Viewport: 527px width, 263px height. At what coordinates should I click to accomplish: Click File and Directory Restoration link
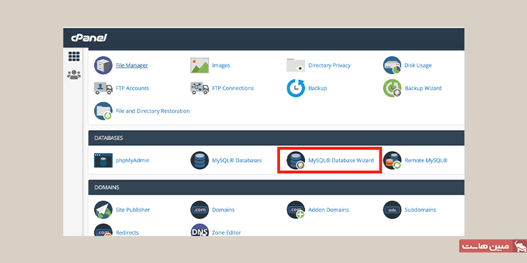(x=152, y=111)
